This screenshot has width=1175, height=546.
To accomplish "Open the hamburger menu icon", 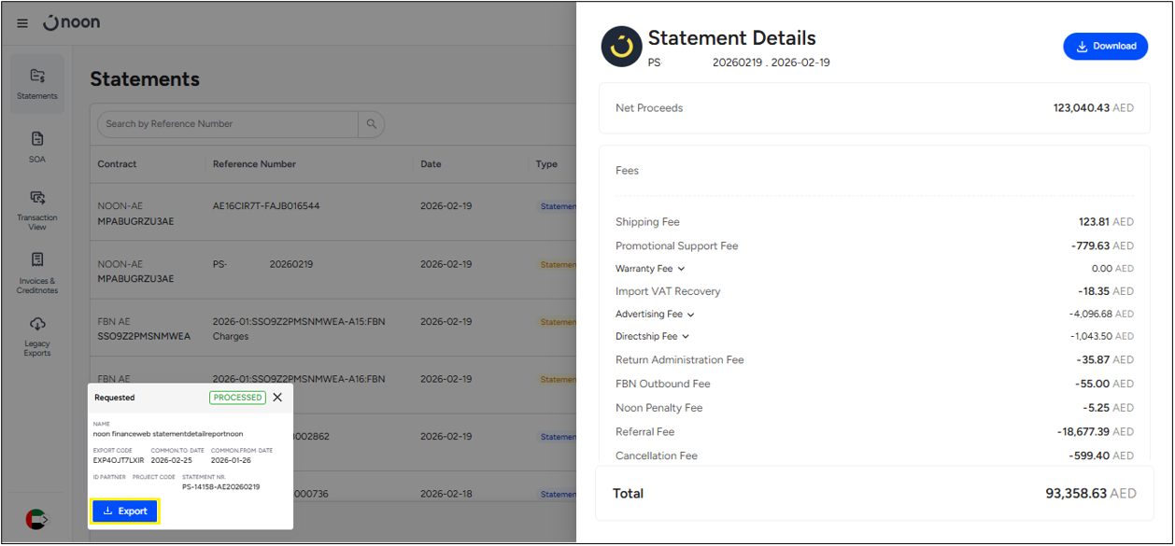I will (22, 23).
